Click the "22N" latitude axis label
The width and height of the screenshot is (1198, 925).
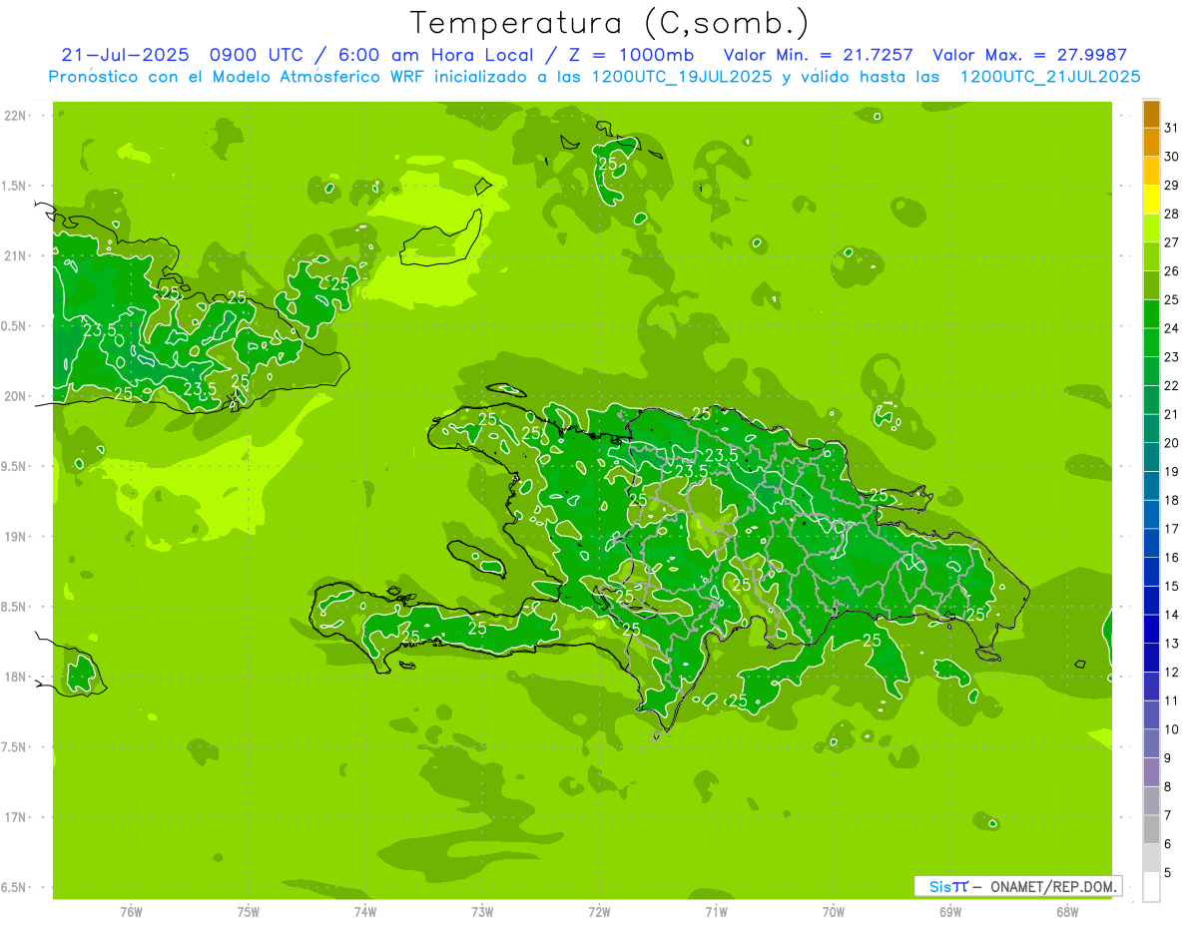click(x=17, y=116)
